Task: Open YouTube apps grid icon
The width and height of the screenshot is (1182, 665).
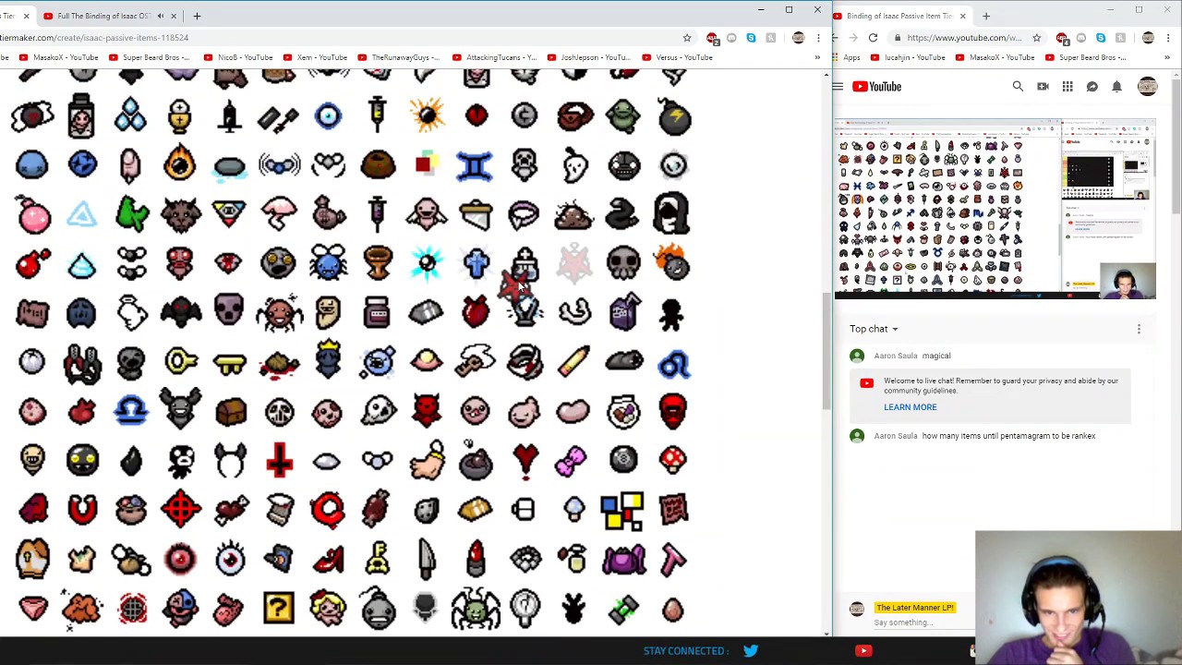Action: click(x=1067, y=87)
